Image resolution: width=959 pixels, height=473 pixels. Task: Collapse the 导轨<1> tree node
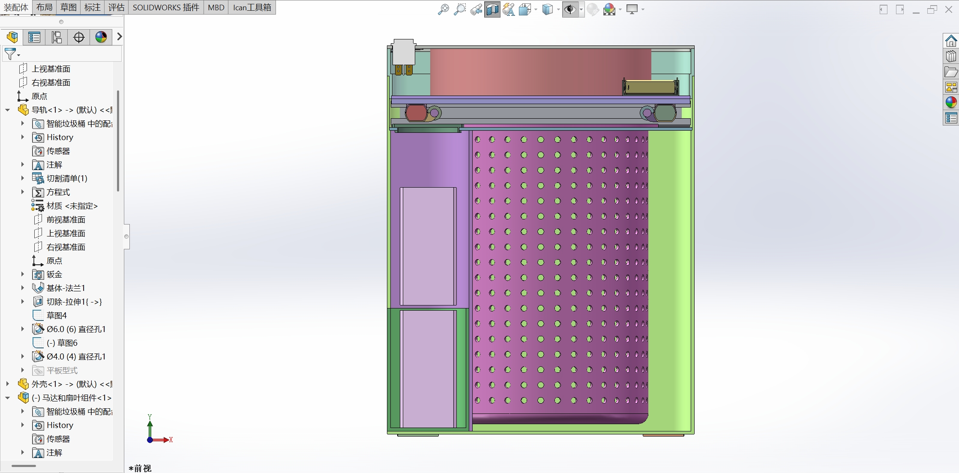pos(8,110)
